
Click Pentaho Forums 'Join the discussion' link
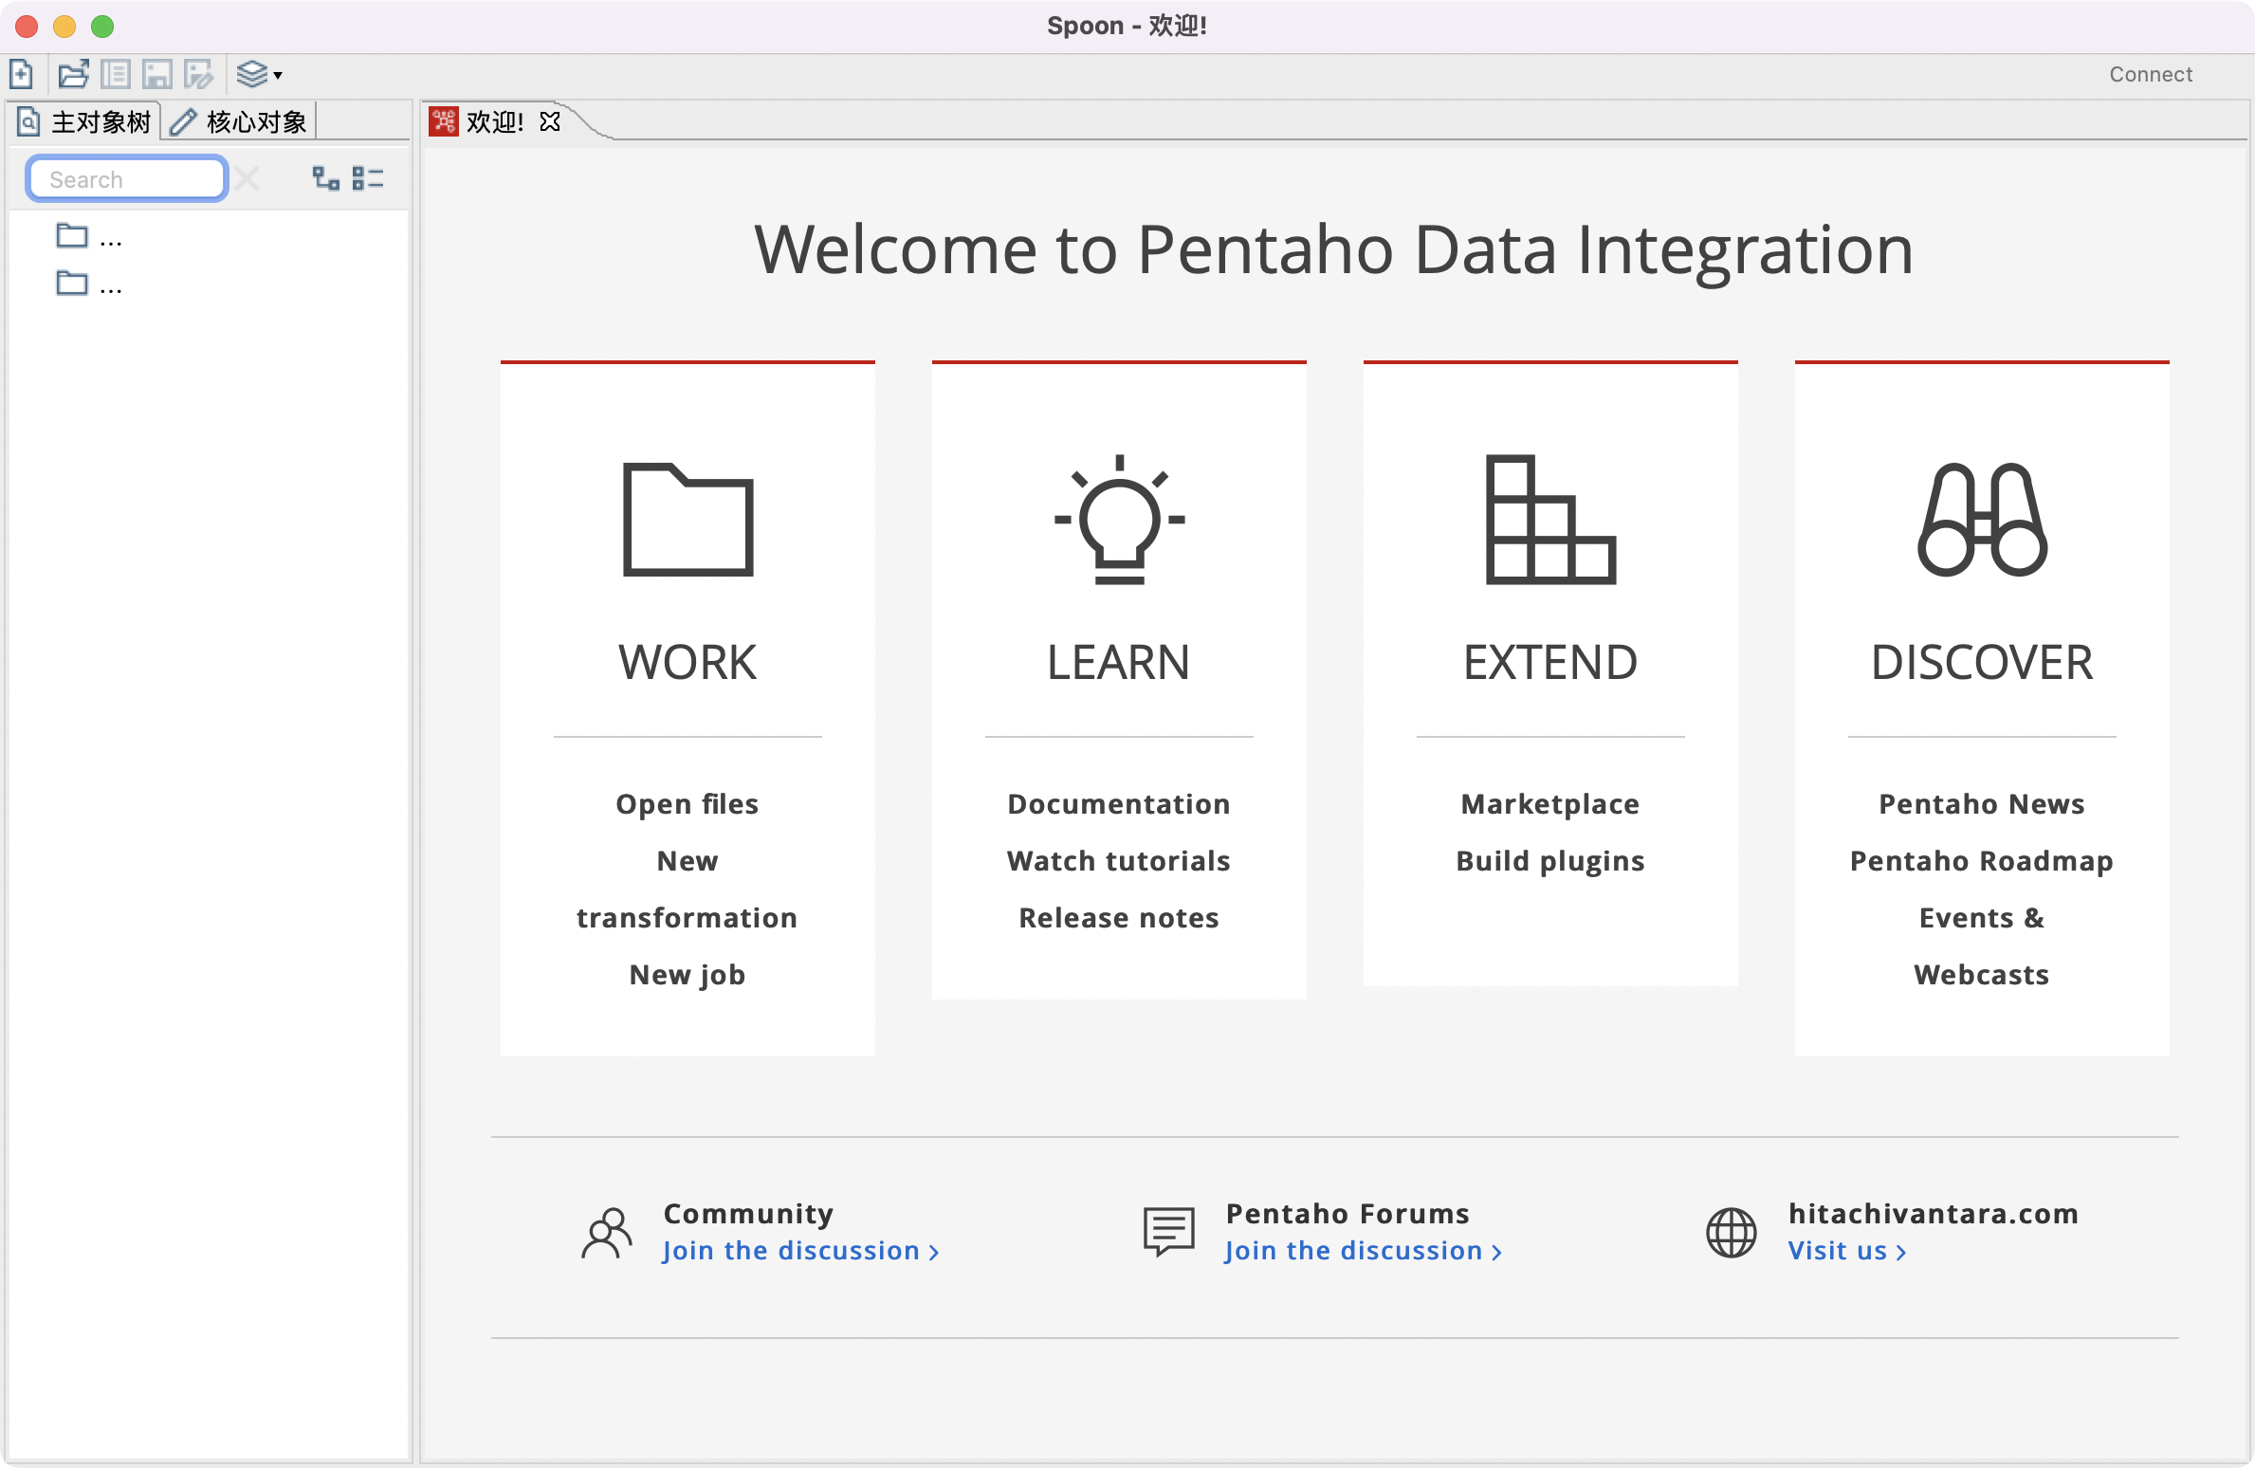[x=1364, y=1251]
